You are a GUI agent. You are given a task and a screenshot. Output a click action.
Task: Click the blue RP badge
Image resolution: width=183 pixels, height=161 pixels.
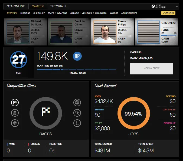tap(77, 56)
